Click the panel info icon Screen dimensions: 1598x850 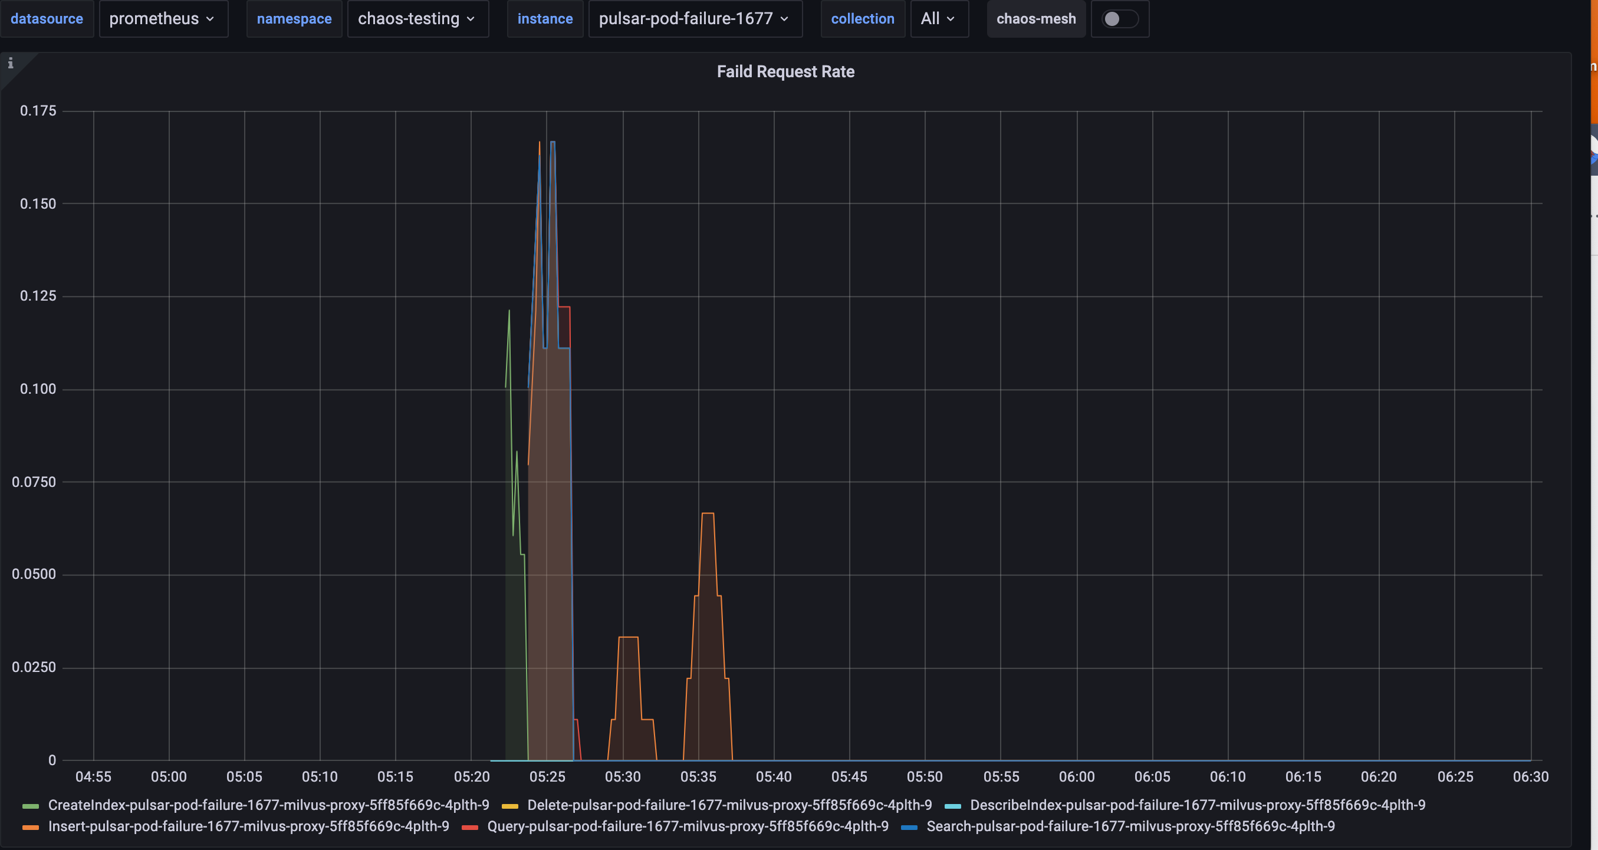point(11,62)
